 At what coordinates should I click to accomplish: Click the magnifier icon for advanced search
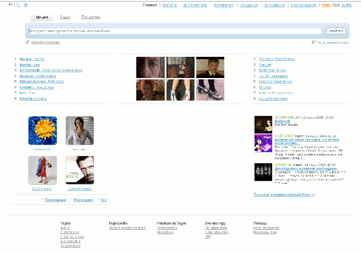pyautogui.click(x=313, y=42)
